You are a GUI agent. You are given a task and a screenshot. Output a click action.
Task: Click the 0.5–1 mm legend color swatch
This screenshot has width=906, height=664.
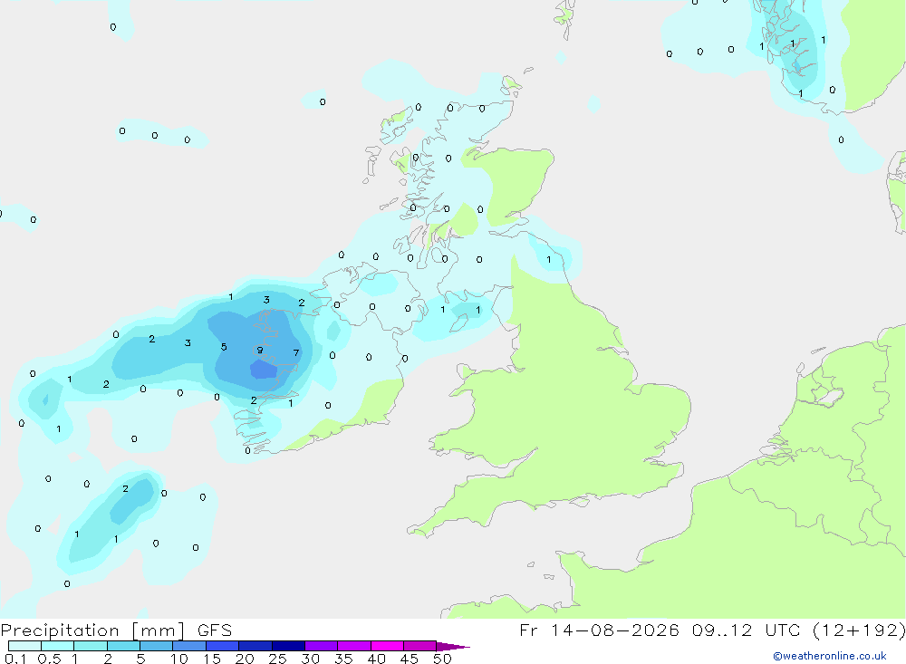click(x=58, y=646)
